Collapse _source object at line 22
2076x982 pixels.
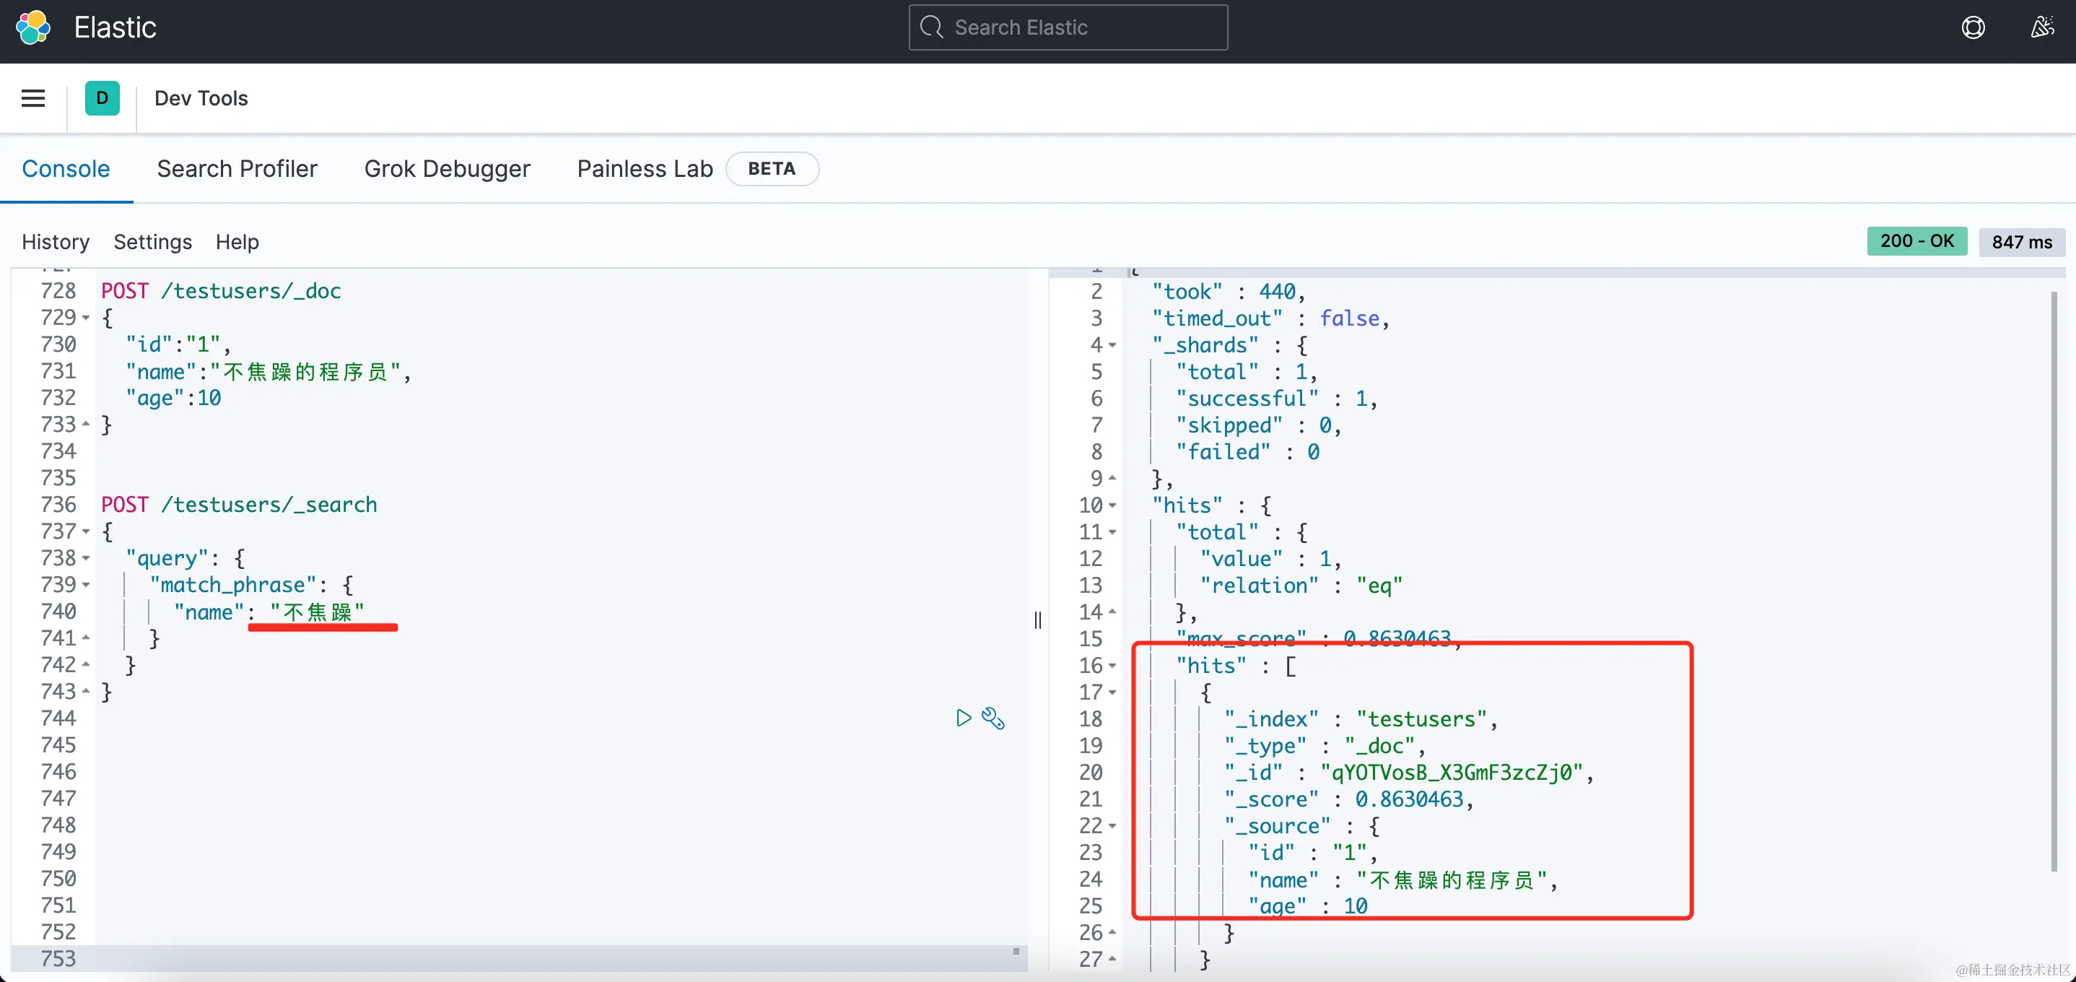point(1112,825)
